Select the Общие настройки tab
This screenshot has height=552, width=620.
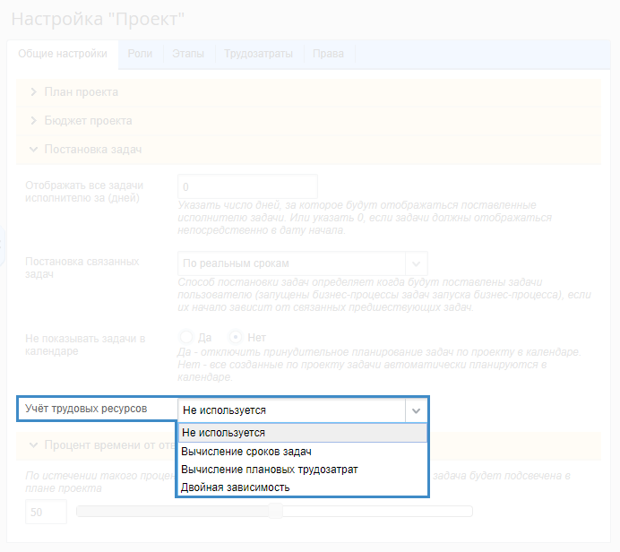coord(64,54)
